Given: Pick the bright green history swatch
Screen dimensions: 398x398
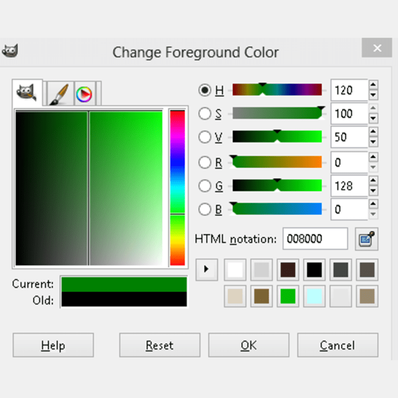Looking at the screenshot, I should point(287,297).
